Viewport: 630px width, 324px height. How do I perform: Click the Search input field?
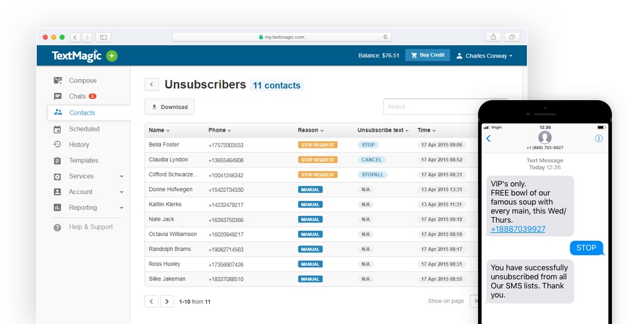click(438, 107)
